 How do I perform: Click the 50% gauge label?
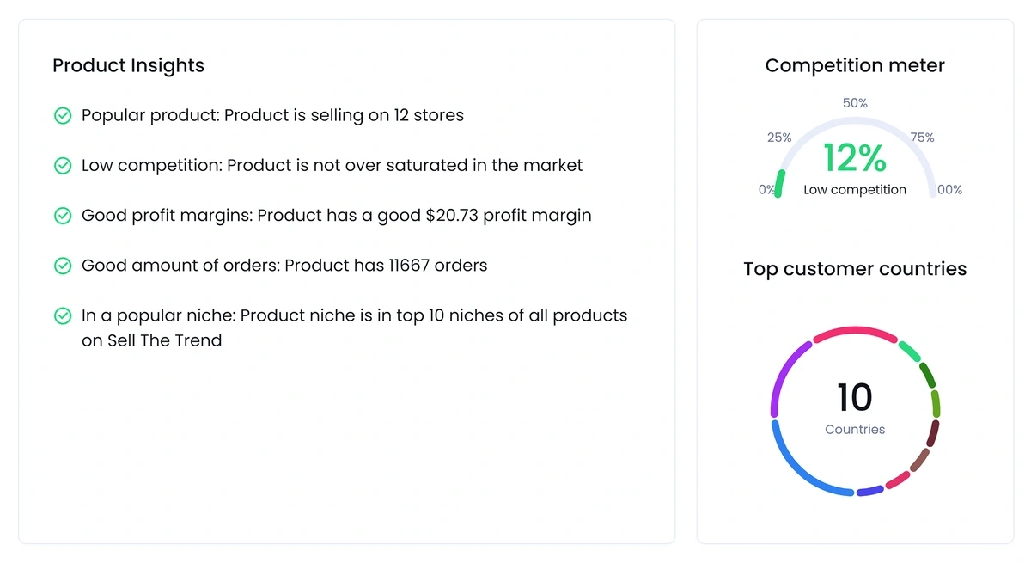pyautogui.click(x=855, y=103)
